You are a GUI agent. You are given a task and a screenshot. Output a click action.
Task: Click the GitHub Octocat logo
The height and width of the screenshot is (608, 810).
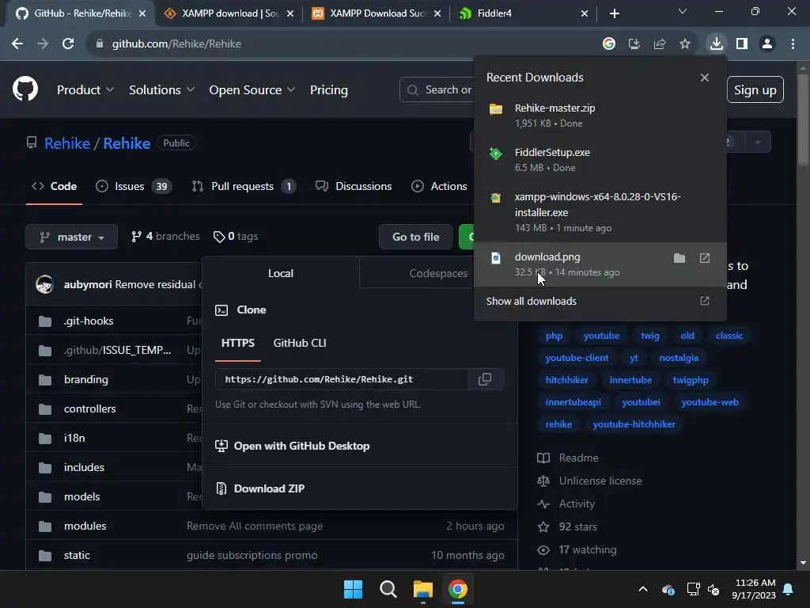[x=25, y=89]
